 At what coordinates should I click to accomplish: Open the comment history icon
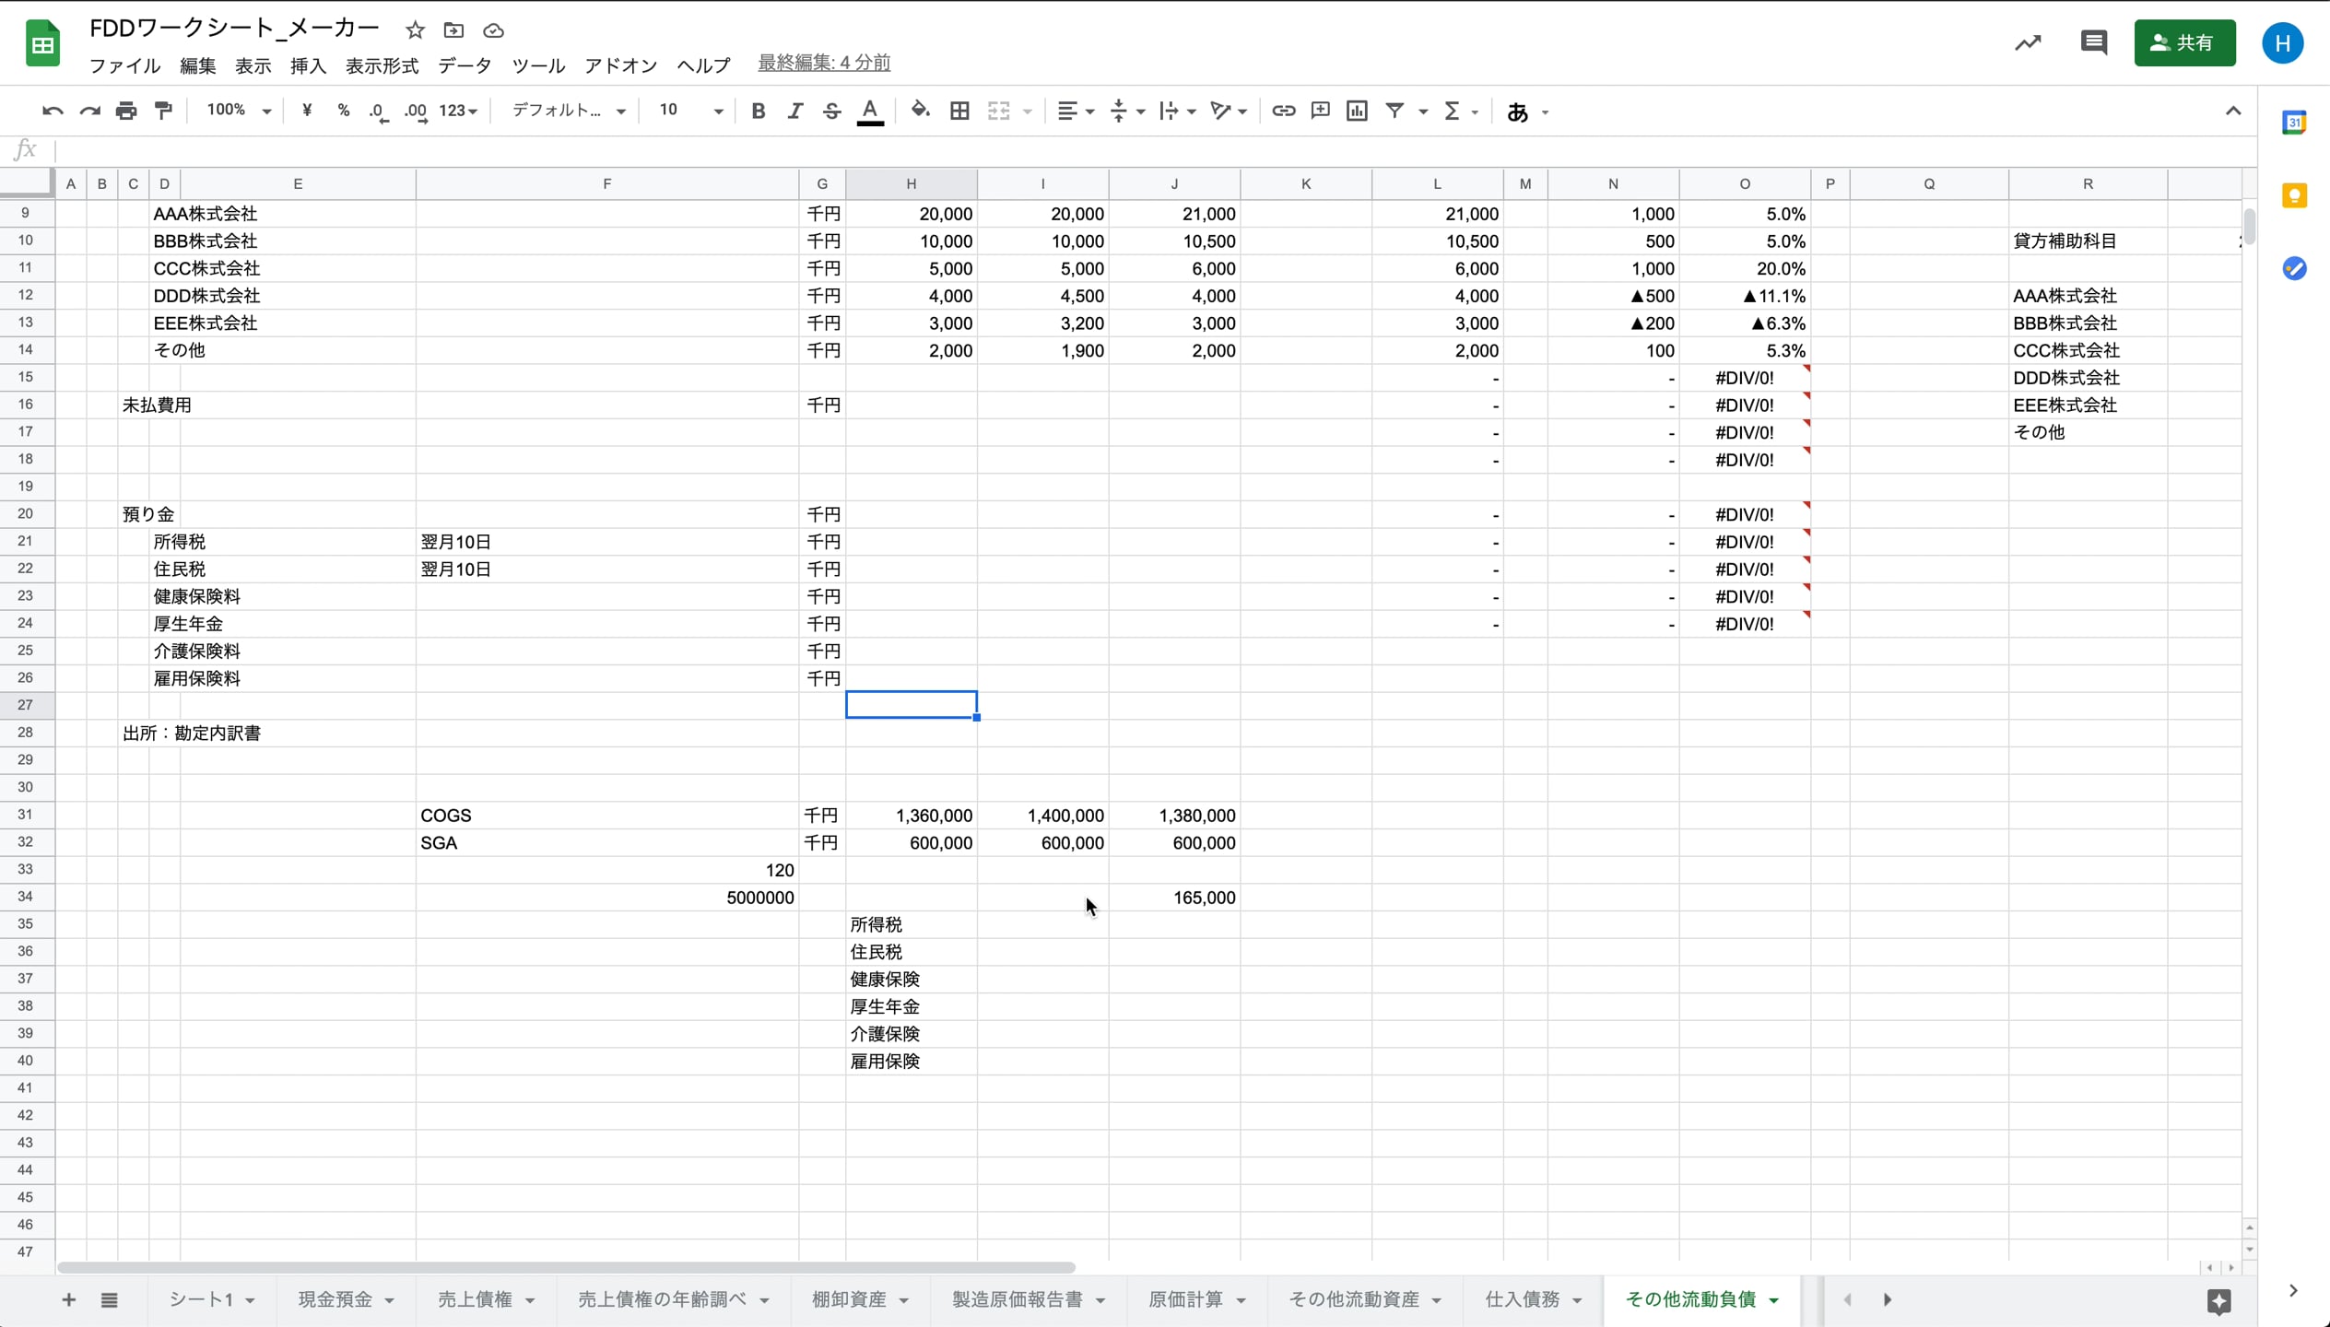2093,42
